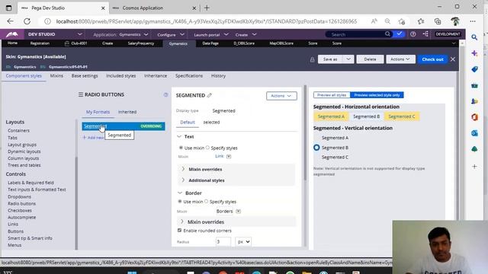Open the Create menu dropdown

click(x=254, y=34)
